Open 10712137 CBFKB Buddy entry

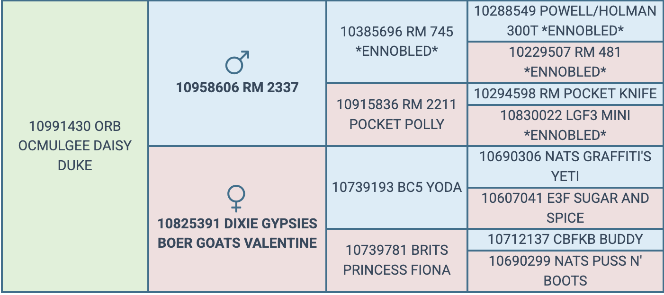click(x=565, y=239)
